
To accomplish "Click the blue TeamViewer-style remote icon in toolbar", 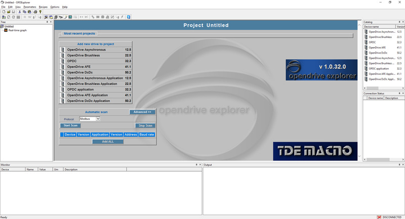I will point(129,17).
